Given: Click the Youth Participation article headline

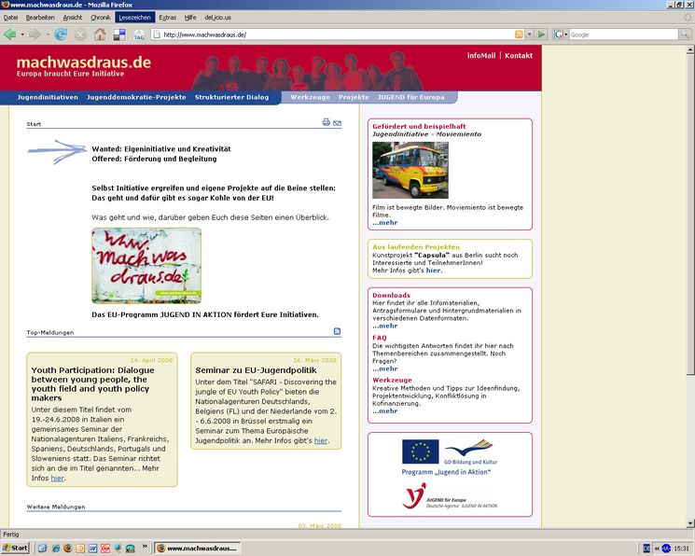Looking at the screenshot, I should 92,384.
